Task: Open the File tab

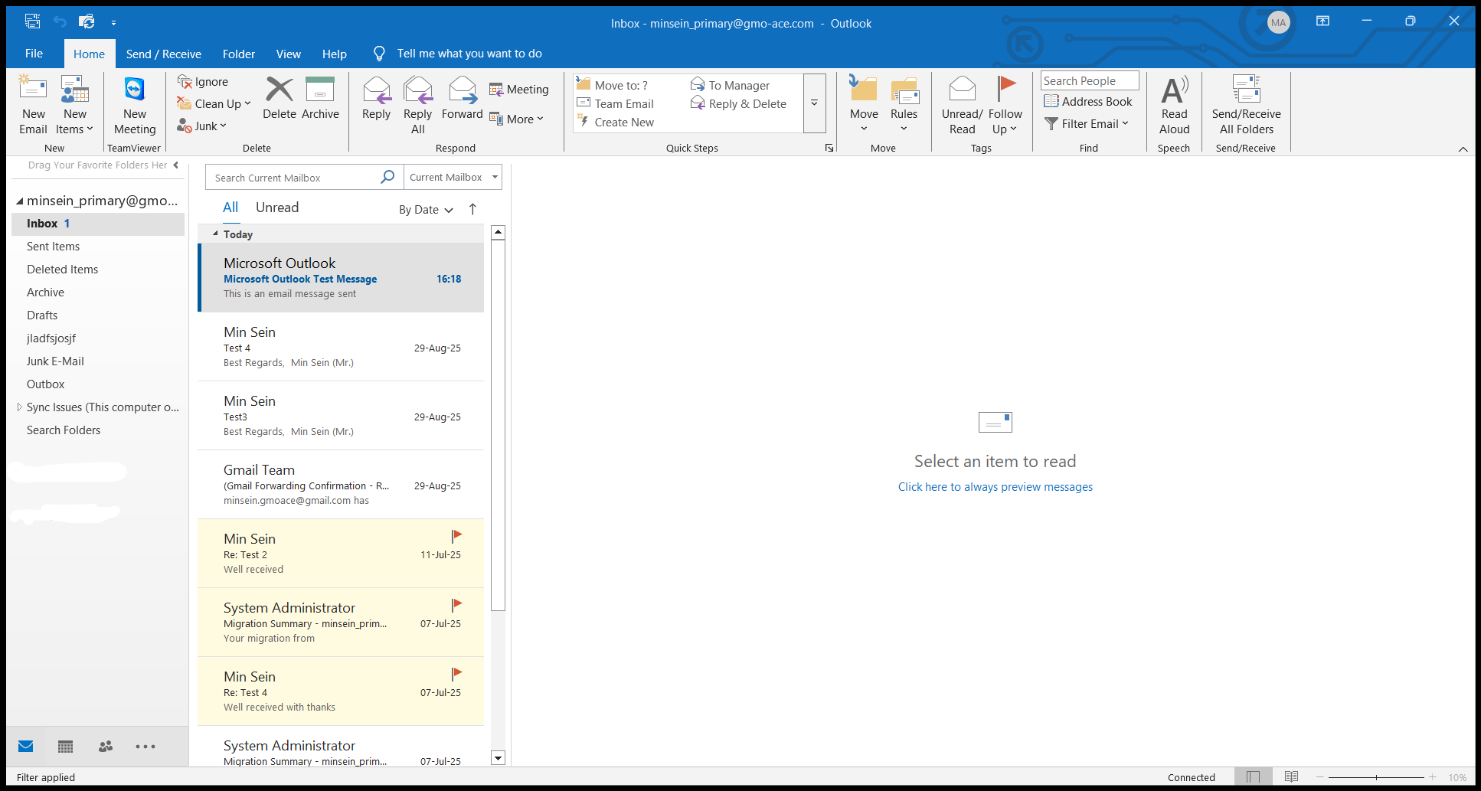Action: pos(34,54)
